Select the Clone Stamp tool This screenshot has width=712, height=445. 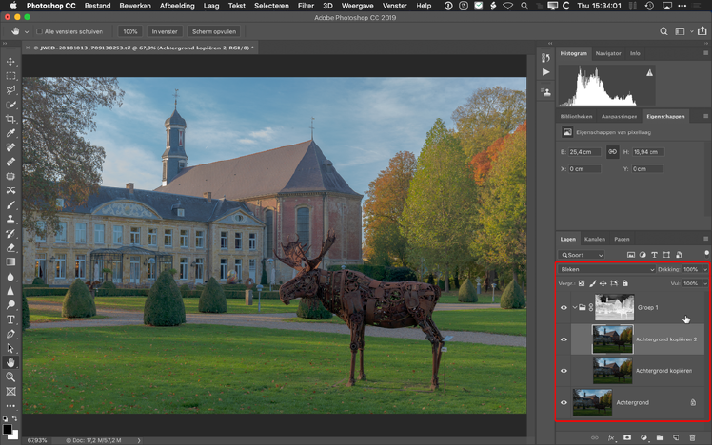tap(10, 219)
